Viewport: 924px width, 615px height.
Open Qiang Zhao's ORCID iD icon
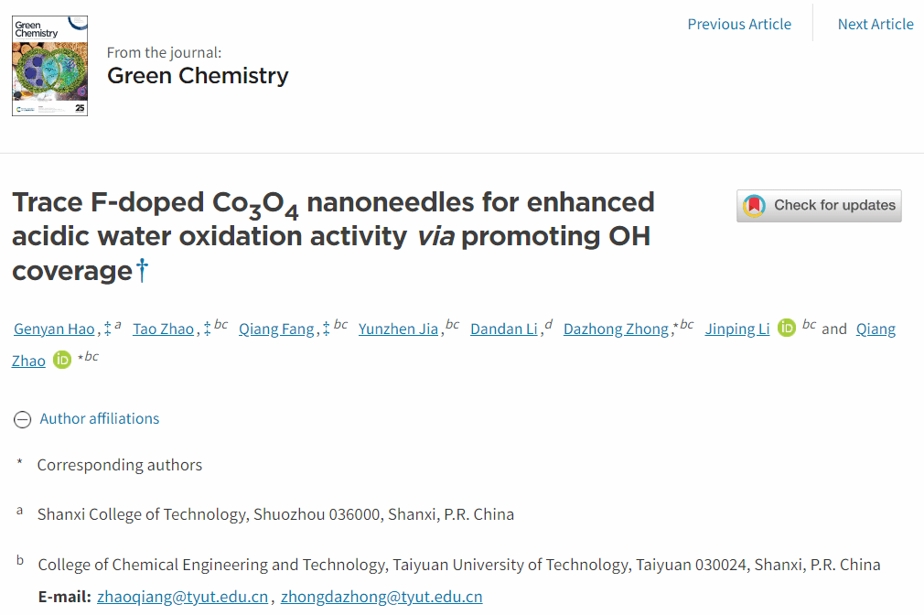click(62, 361)
